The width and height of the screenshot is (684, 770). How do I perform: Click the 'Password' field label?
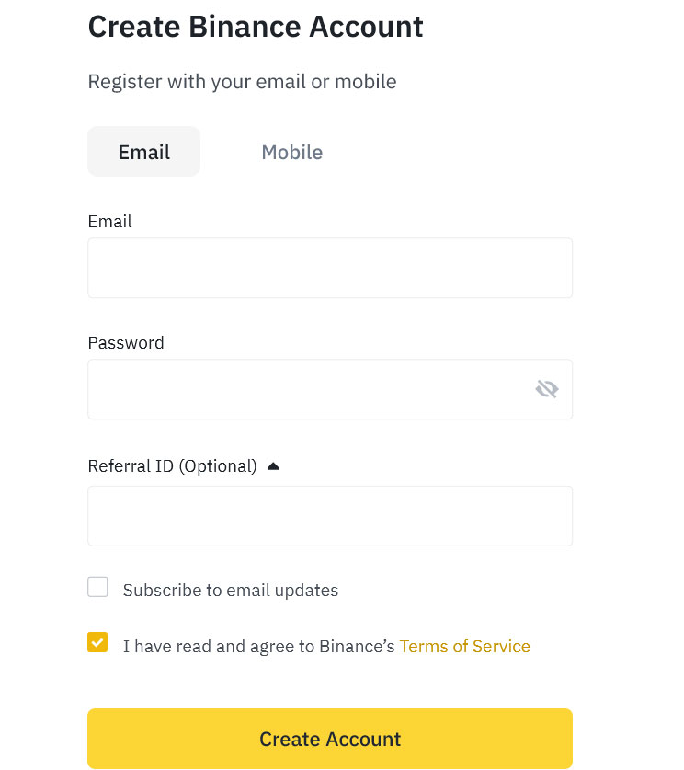[x=126, y=343]
